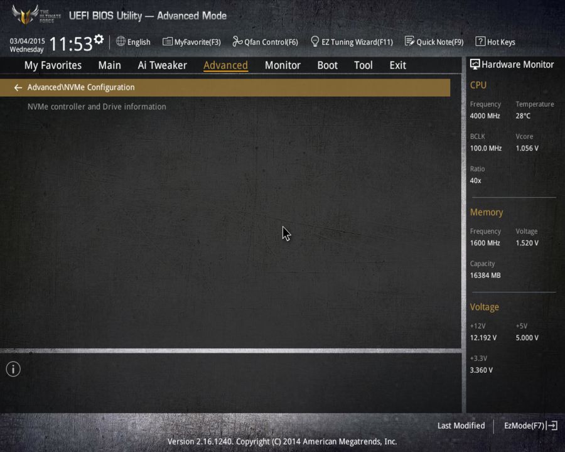Click Memory voltage value 1.520 V
The width and height of the screenshot is (565, 452).
coord(527,243)
